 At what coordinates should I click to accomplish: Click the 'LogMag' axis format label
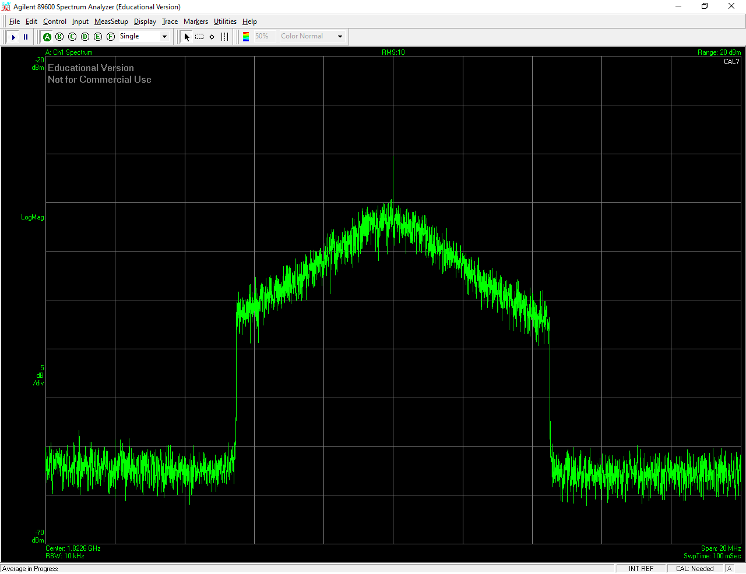33,217
